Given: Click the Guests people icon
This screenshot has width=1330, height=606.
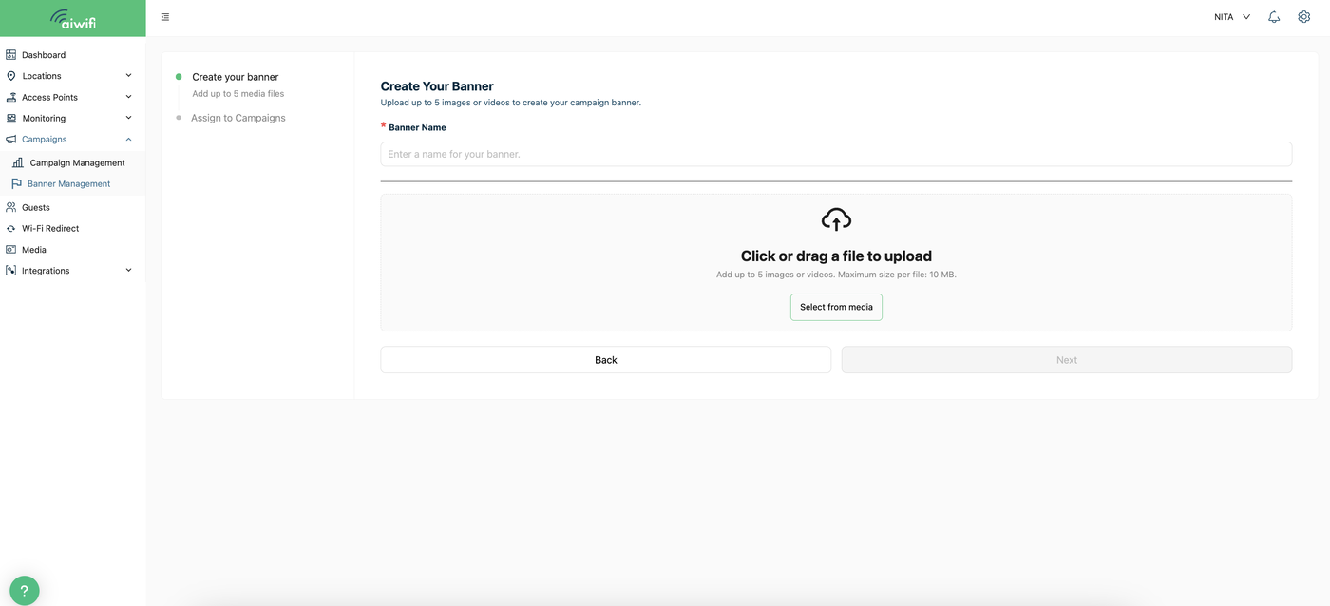Looking at the screenshot, I should 11,207.
